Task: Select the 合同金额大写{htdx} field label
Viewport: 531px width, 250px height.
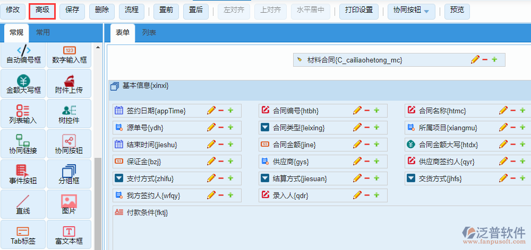Action: 448,145
